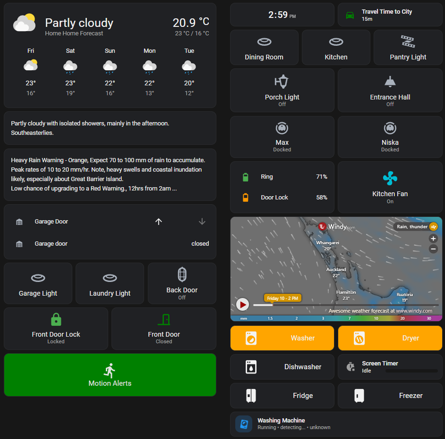Click the Tuesday forecast rain icon
Viewport: 445px width, 439px height.
[x=189, y=67]
